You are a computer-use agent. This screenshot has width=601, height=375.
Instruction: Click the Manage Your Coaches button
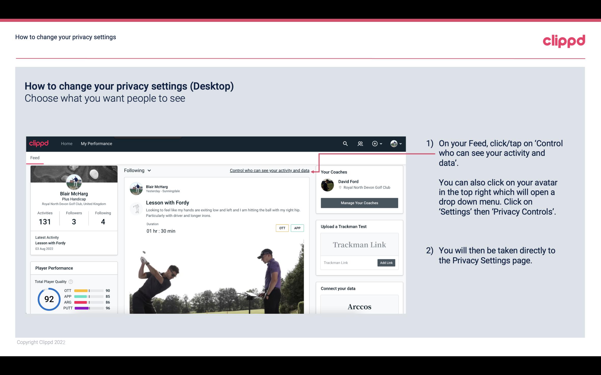(359, 203)
